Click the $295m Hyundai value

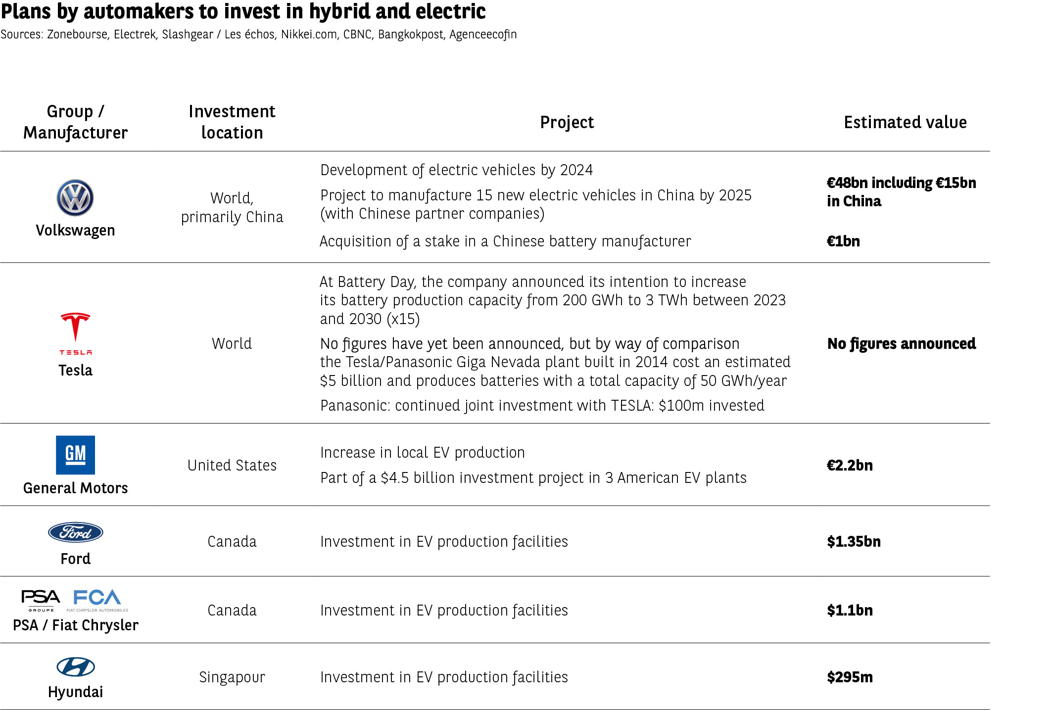850,677
